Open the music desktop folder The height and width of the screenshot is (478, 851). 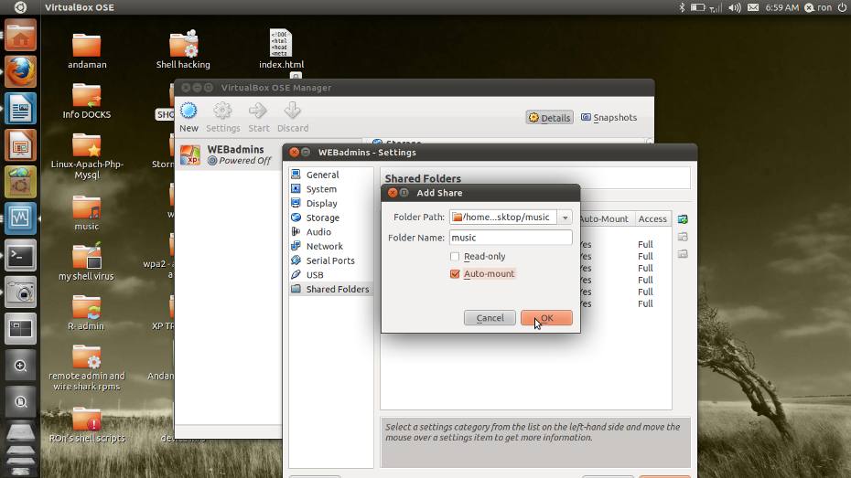click(x=87, y=212)
